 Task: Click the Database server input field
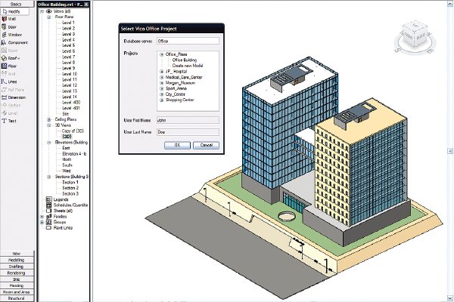point(188,41)
